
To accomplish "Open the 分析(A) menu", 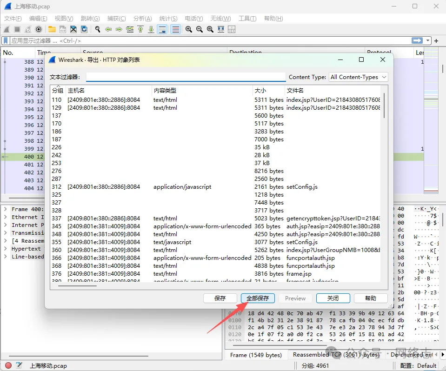I will click(x=142, y=19).
